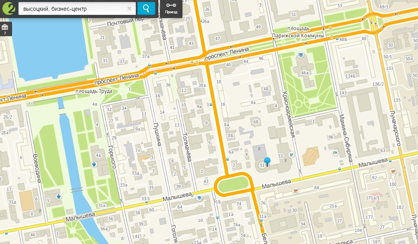Open the briefcase icon with 7 results
418x244 pixels.
[x=5, y=29]
